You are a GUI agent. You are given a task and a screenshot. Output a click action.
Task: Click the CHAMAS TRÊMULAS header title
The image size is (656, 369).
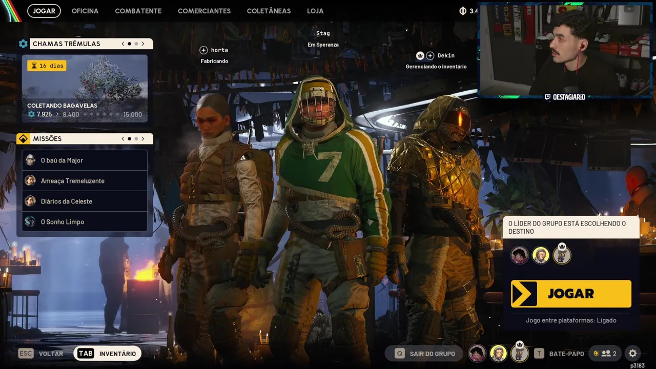tap(67, 44)
